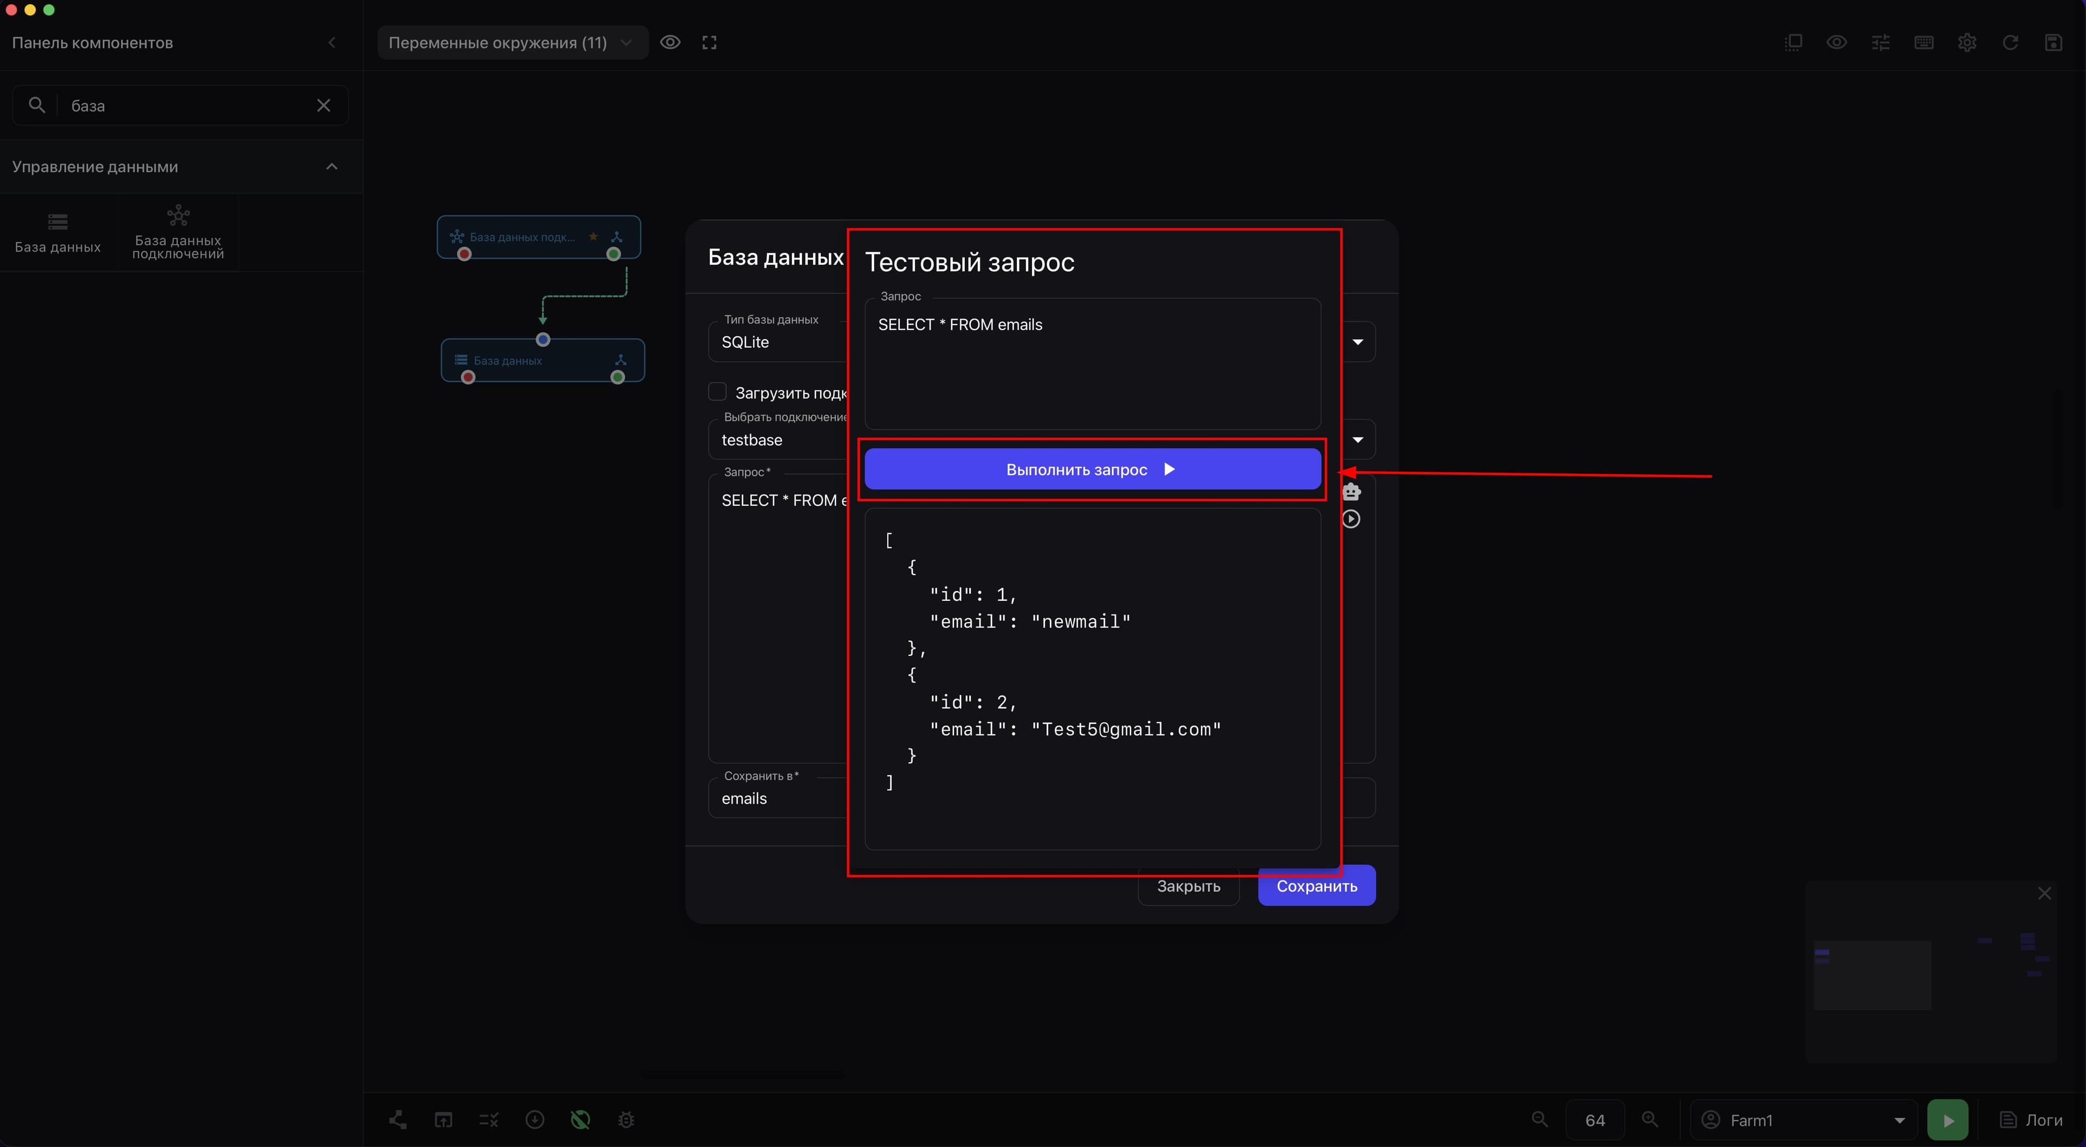Toggle eye icon next to Переменные окружения
The image size is (2086, 1147).
tap(670, 43)
